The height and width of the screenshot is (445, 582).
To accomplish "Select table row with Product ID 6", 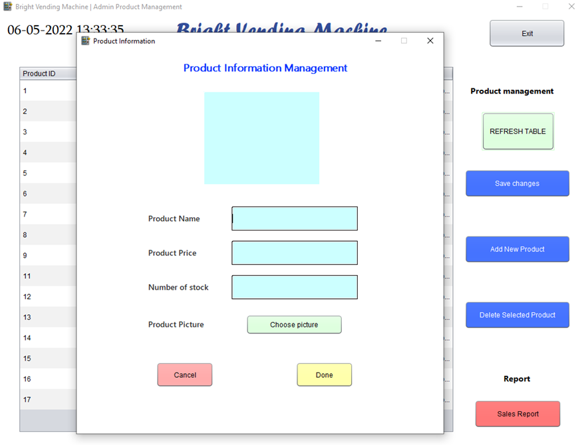I will 49,193.
